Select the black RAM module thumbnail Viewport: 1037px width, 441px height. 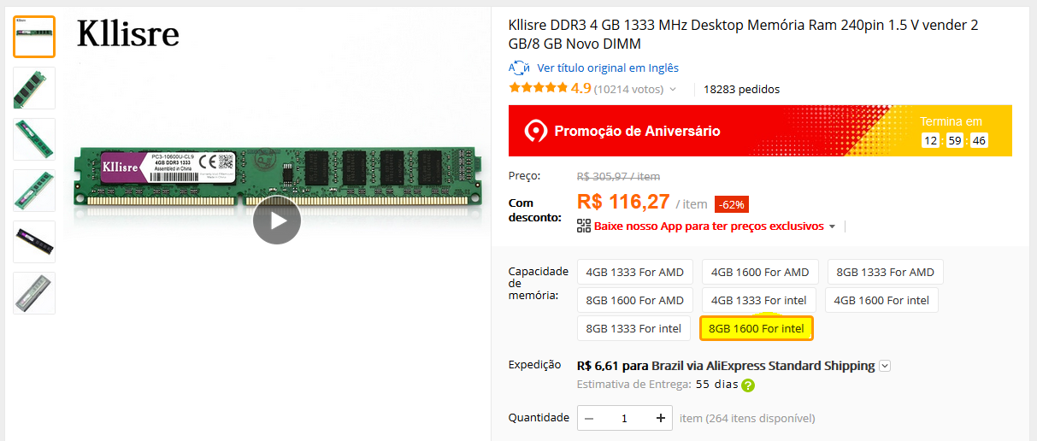pos(34,242)
